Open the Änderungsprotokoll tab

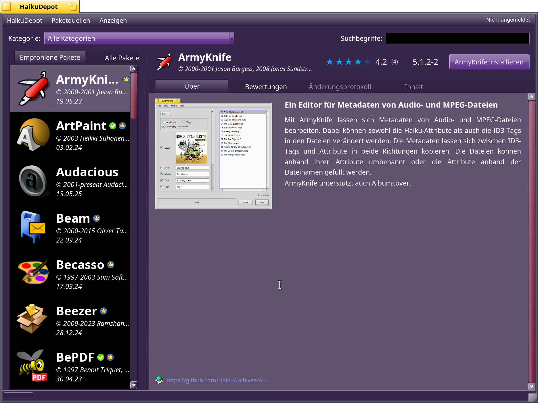[340, 87]
